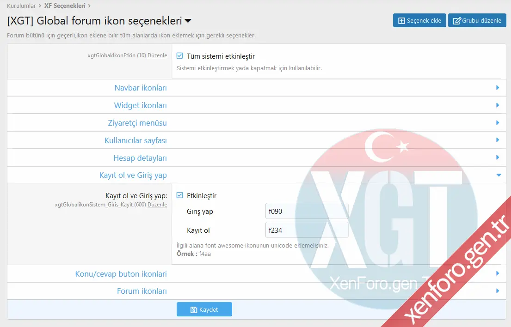This screenshot has width=511, height=327.
Task: Click the 'Forum bütünü için geçerli' description text
Action: point(131,36)
